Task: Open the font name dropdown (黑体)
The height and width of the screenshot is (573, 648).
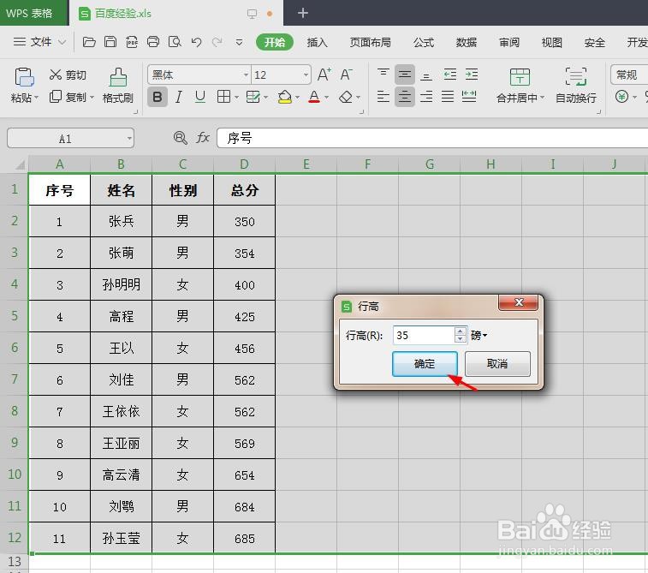Action: (246, 75)
